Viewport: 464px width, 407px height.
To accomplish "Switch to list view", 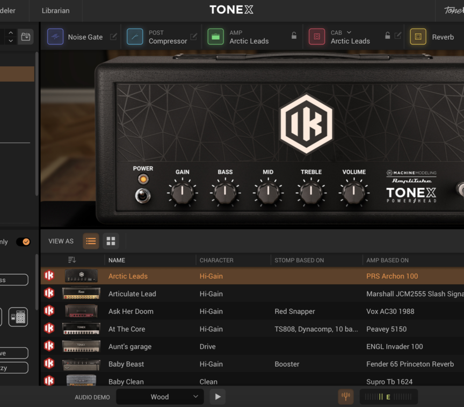I will tap(91, 241).
